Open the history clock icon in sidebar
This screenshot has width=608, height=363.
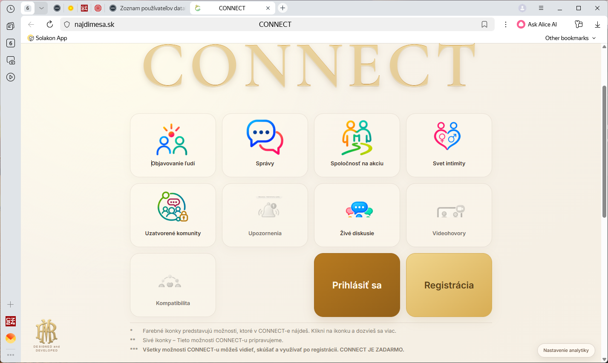pyautogui.click(x=11, y=9)
